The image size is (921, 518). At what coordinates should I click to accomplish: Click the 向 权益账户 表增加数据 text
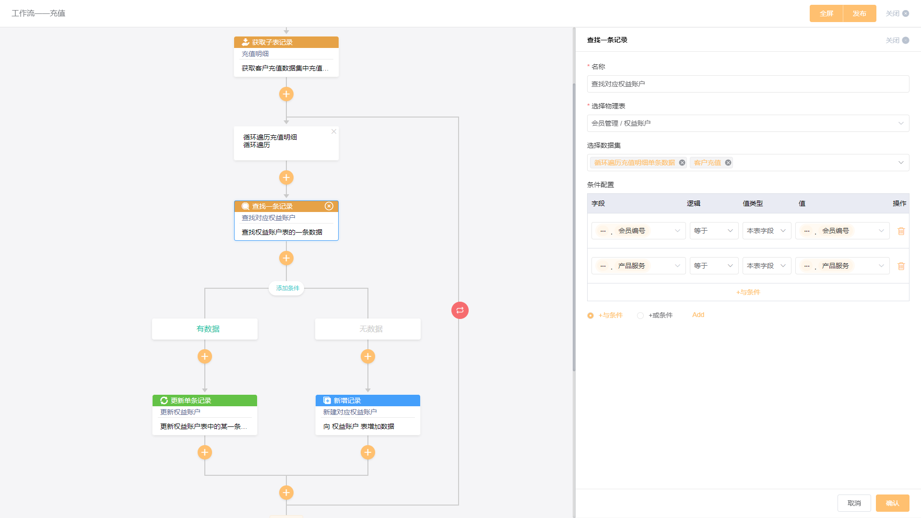[x=359, y=426]
